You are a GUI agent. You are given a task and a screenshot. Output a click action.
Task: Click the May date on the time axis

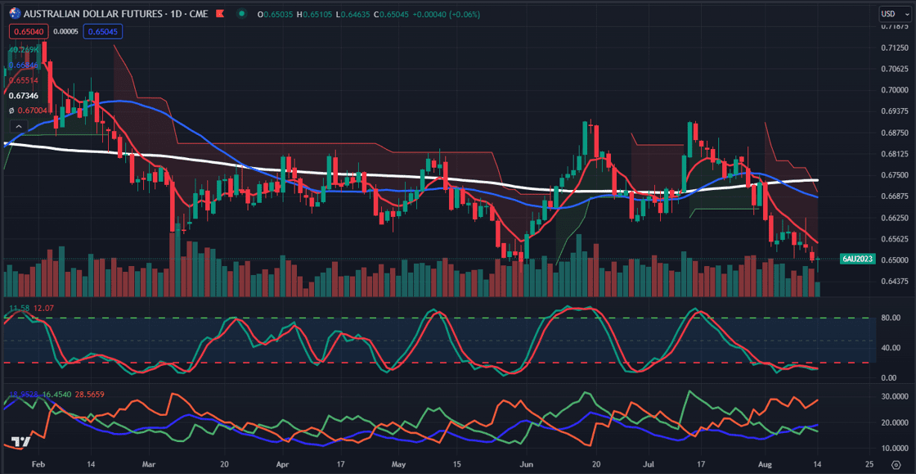[x=398, y=465]
